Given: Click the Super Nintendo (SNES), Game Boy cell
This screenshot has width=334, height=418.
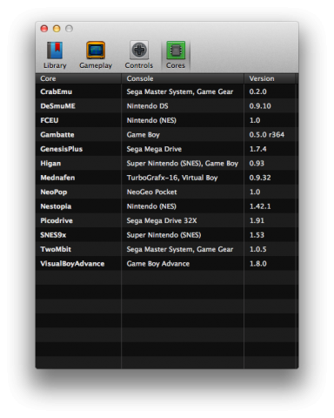Looking at the screenshot, I should pyautogui.click(x=183, y=164).
